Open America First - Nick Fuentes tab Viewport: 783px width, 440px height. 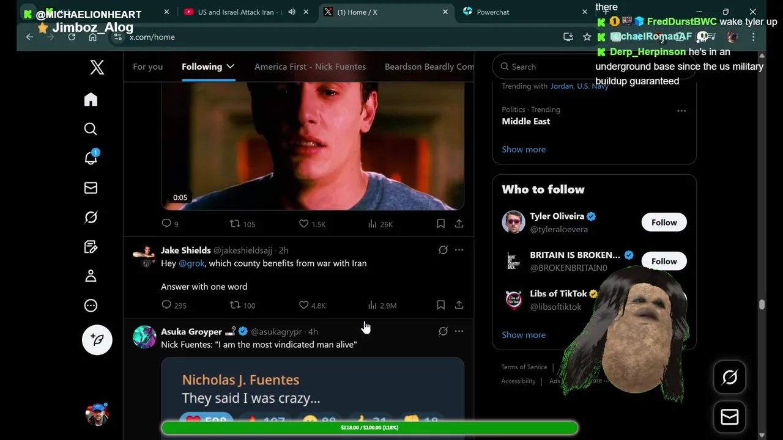click(x=310, y=67)
